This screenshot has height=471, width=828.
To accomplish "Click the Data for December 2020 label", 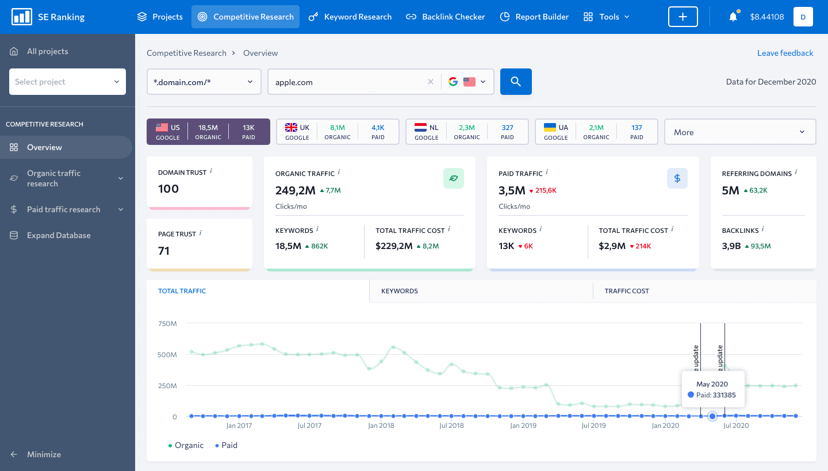I will pos(771,82).
